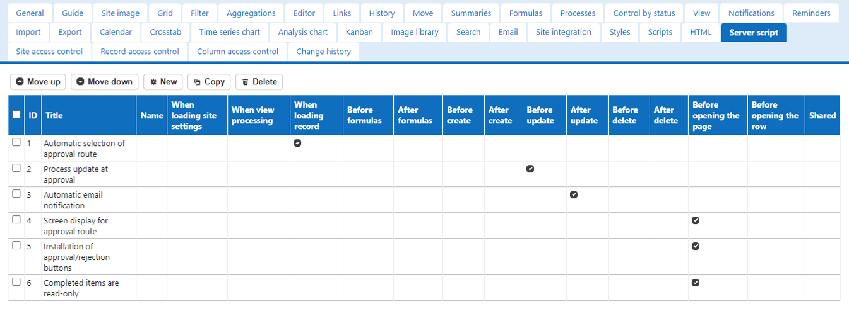
Task: Click Before opening the page check in row 5
Action: coord(696,246)
